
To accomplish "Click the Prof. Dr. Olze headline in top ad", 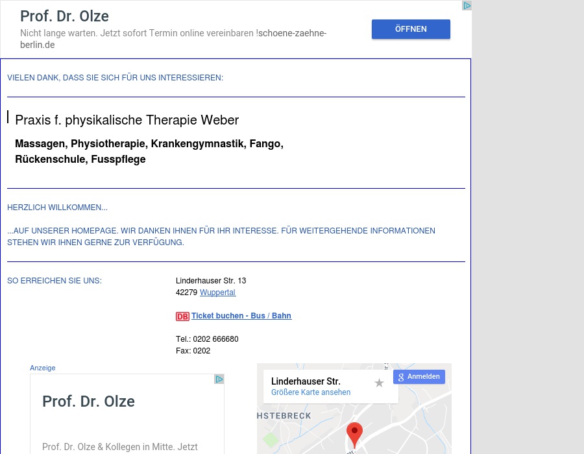I will (64, 16).
